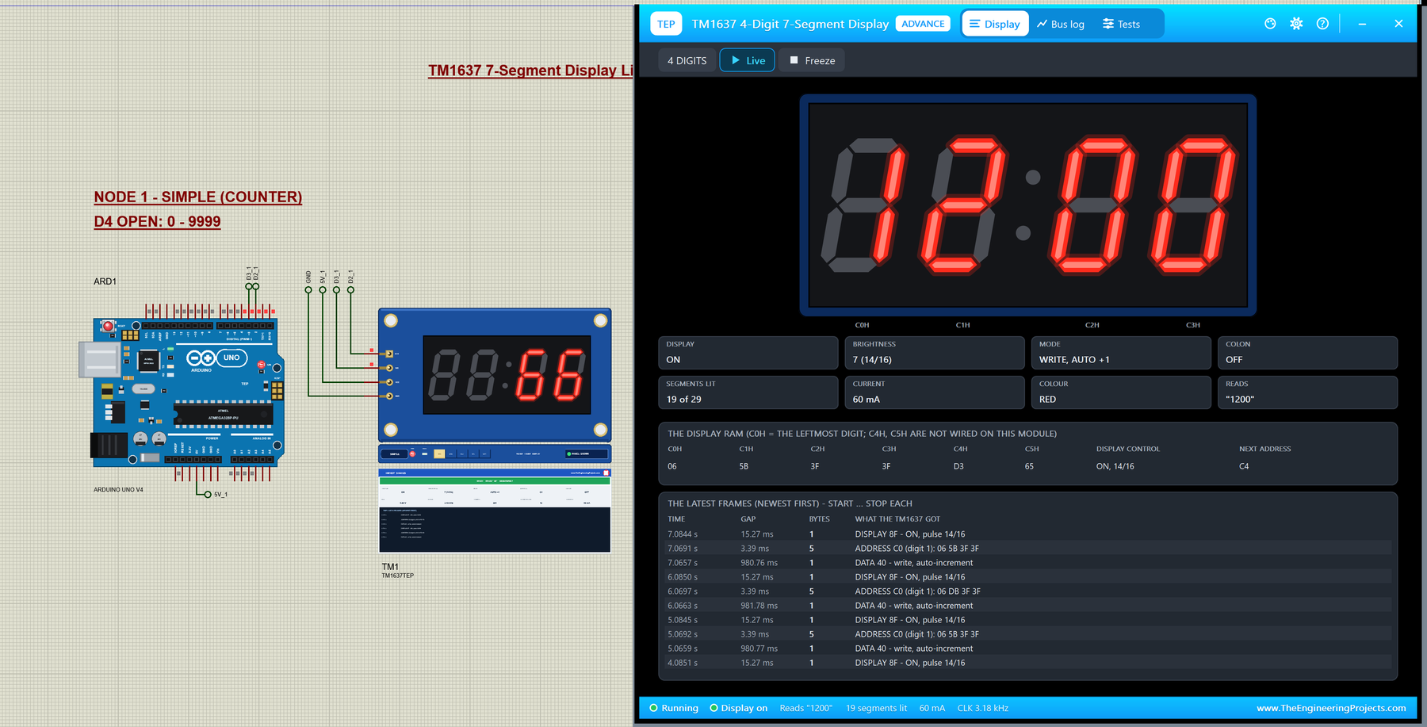Close the module status panel with red X
This screenshot has width=1427, height=727.
606,473
